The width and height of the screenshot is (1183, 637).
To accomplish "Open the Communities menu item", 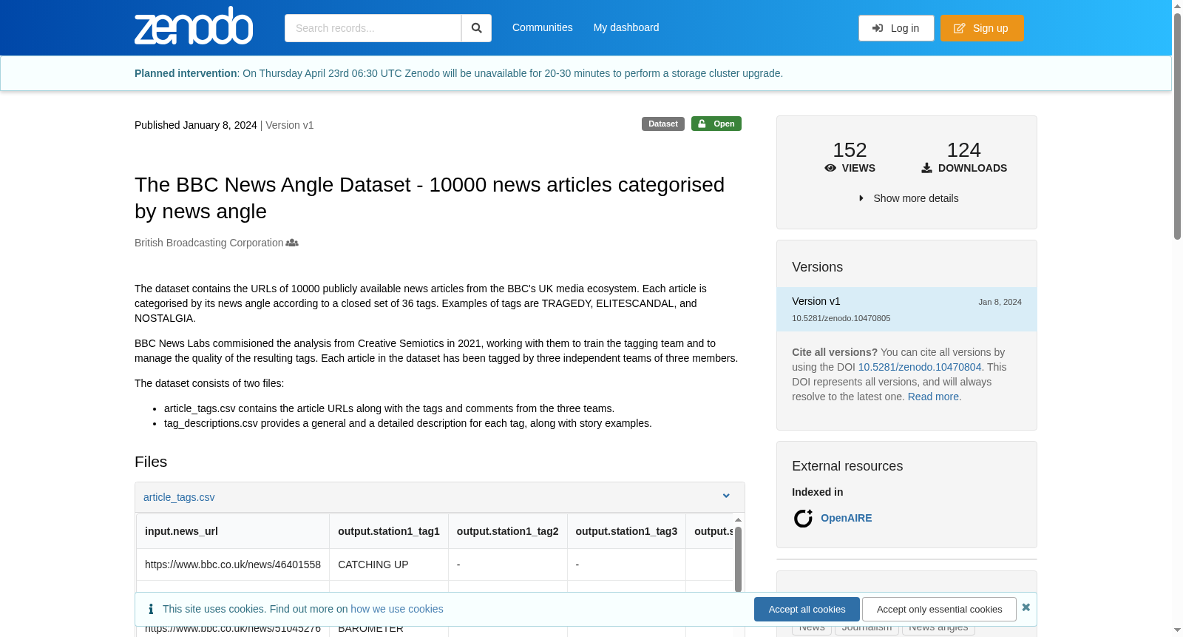I will (x=543, y=27).
